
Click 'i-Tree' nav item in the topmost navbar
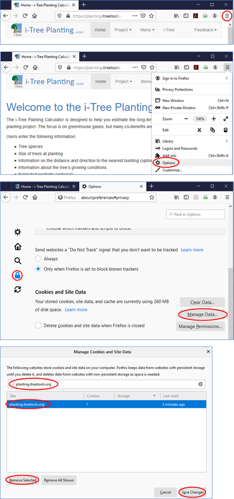169,30
